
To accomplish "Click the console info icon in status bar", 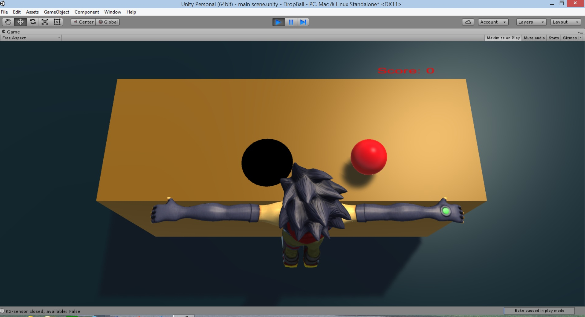I will [x=2, y=311].
